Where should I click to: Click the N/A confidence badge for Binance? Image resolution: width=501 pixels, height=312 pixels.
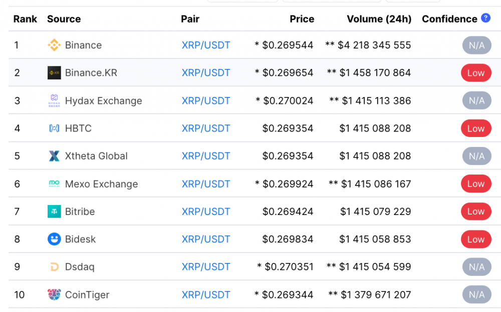tap(477, 45)
